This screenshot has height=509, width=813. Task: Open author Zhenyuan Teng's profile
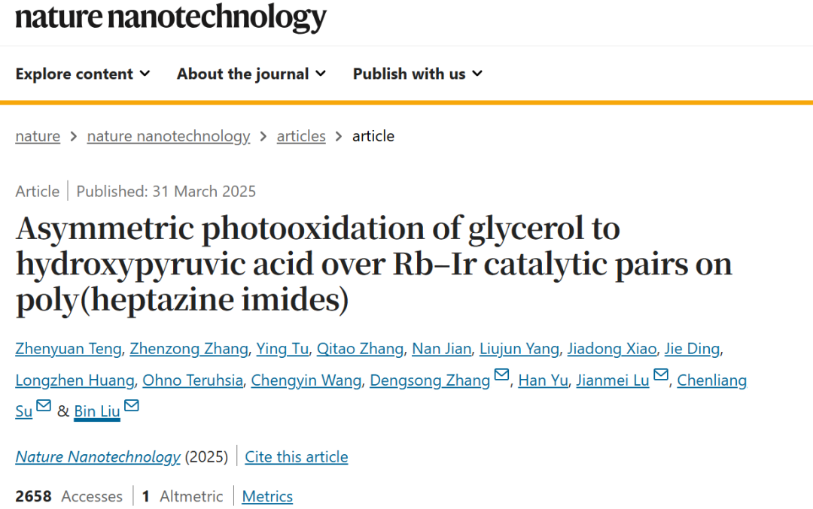pos(69,349)
